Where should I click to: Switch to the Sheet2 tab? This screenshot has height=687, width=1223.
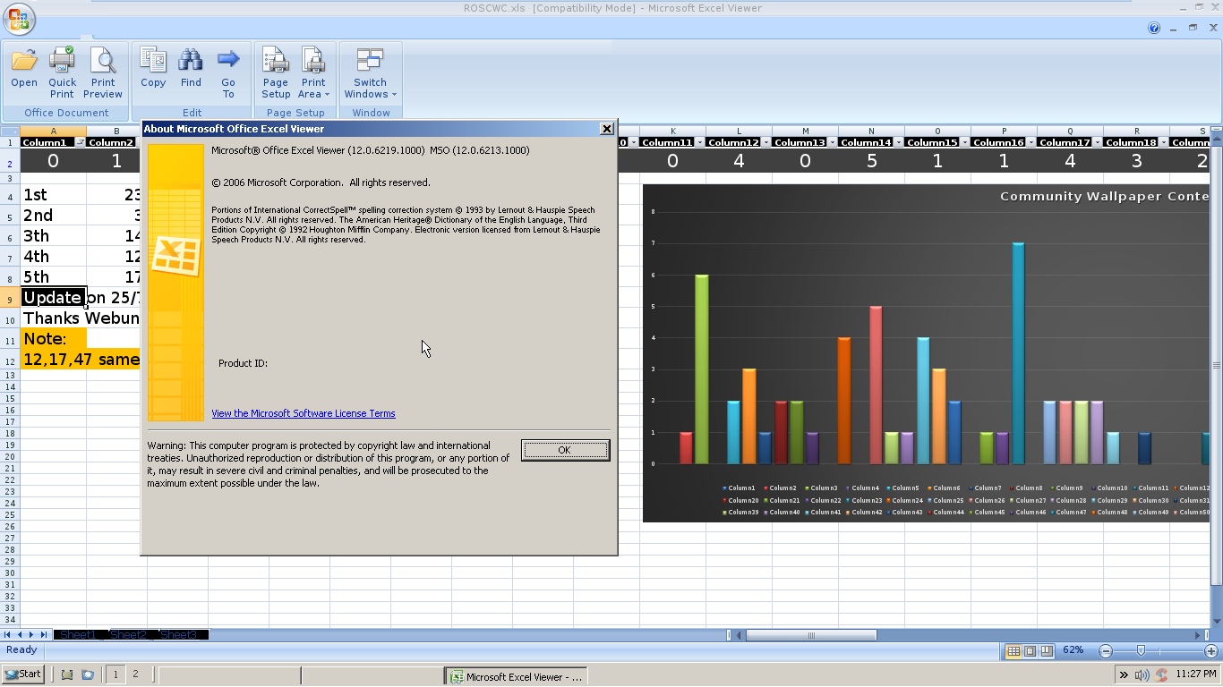(130, 634)
